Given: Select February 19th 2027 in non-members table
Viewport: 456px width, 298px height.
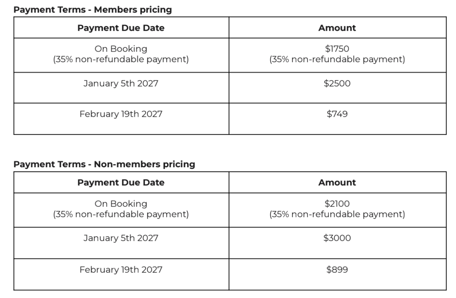Looking at the screenshot, I should pos(121,270).
